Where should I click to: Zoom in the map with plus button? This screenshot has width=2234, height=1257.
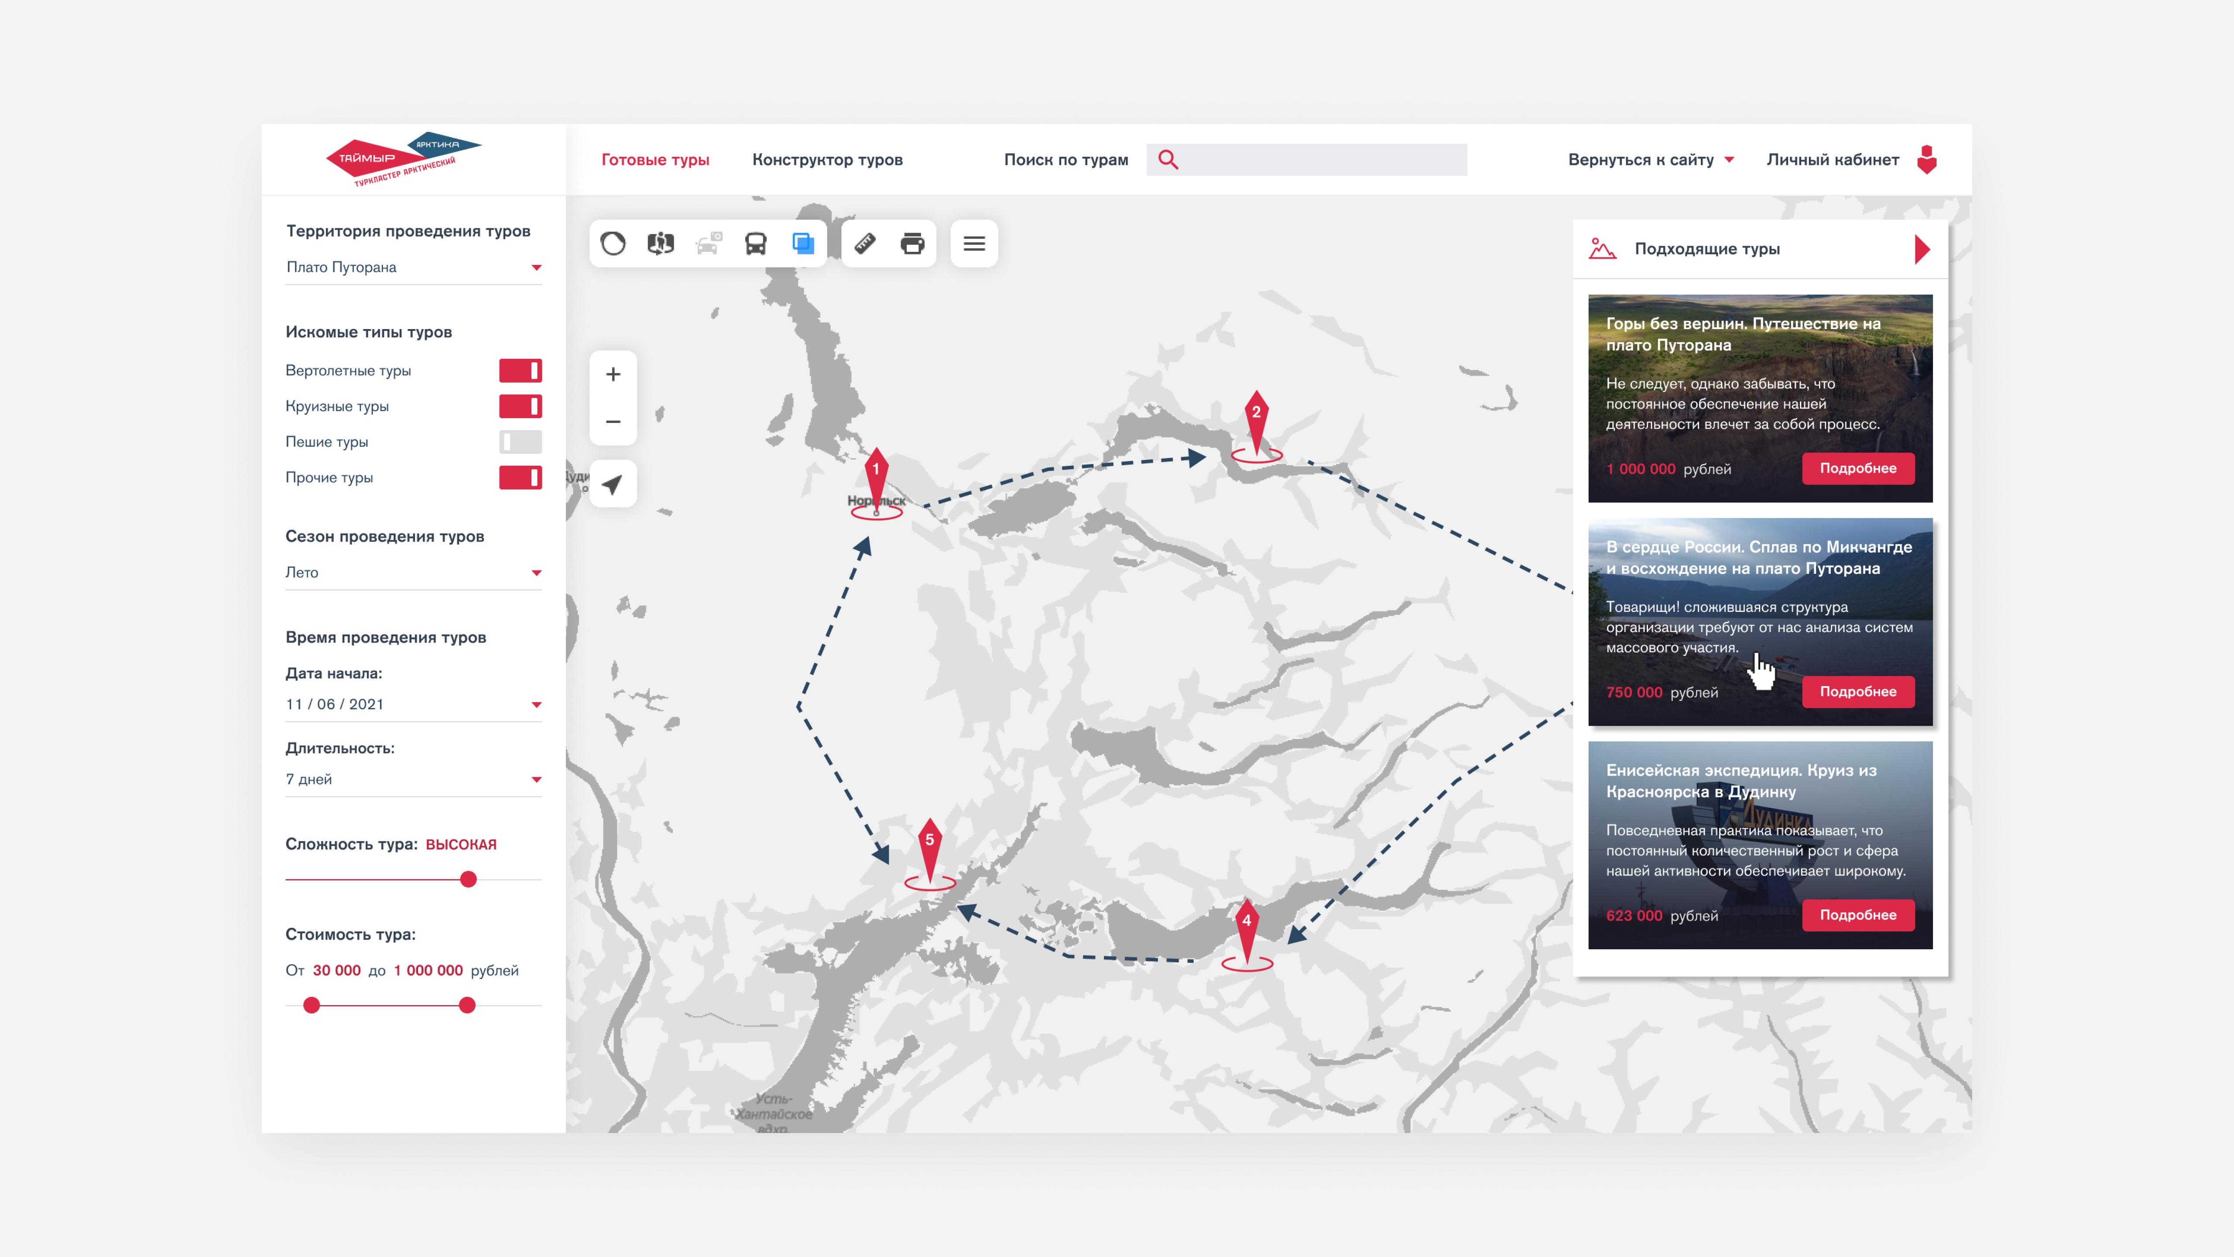click(613, 375)
